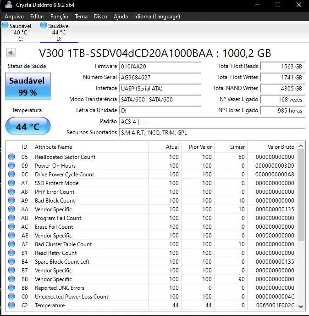Click the status orb of Bad Block Count
Screen dimensions: 309x316
tap(11, 200)
